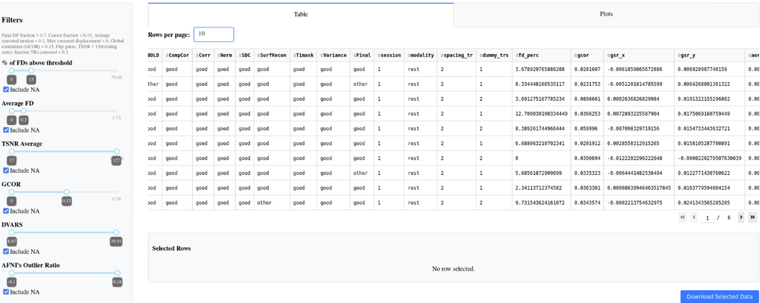Click the upper handle of Average FD slider
The width and height of the screenshot is (760, 303).
24,111
